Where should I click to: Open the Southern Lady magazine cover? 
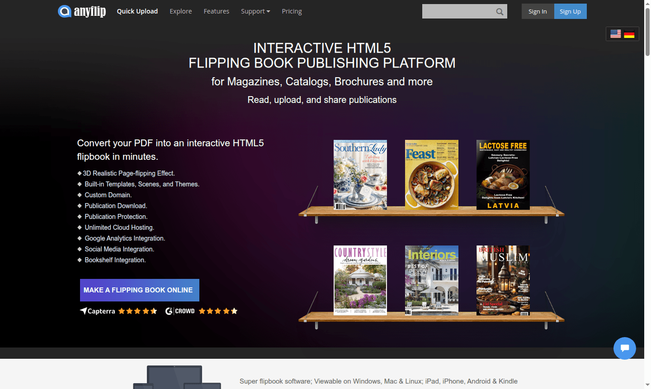[x=360, y=175]
